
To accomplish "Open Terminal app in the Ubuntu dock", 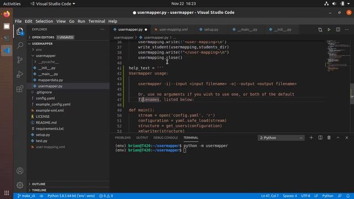I will 7,38.
